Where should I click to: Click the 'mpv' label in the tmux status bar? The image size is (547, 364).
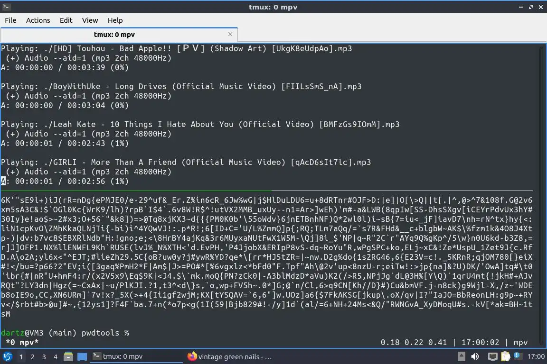(x=520, y=343)
